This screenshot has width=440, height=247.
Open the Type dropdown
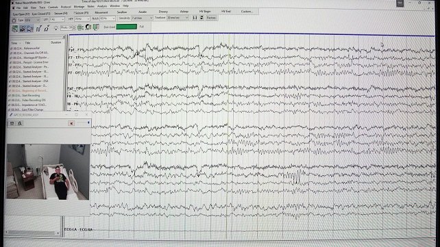tap(32, 20)
